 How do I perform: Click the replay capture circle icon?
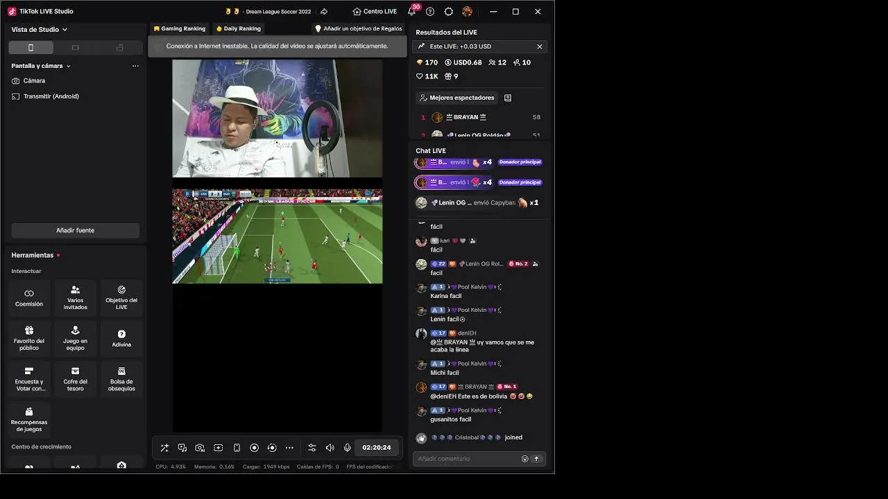[x=272, y=448]
